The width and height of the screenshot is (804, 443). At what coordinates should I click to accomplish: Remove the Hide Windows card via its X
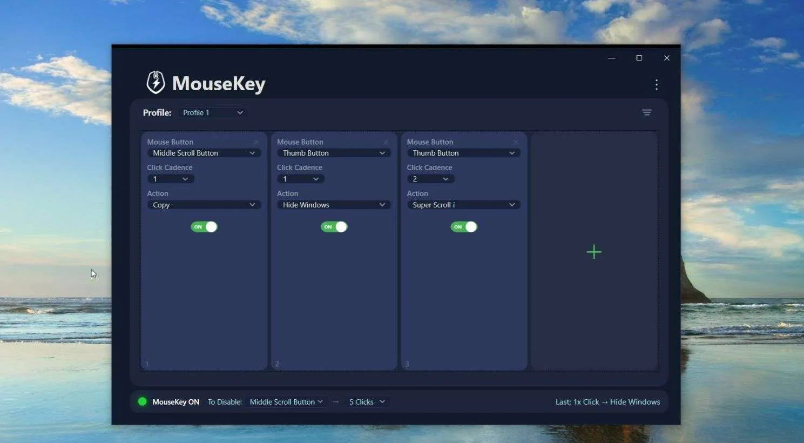point(386,142)
